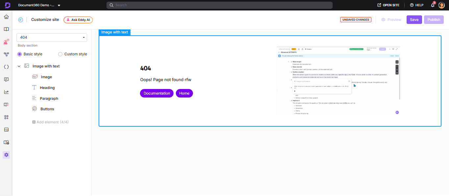
Task: Click the Image with text section tab
Action: (x=115, y=32)
